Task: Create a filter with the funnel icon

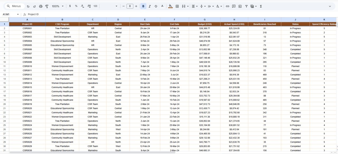Action: (x=246, y=6)
